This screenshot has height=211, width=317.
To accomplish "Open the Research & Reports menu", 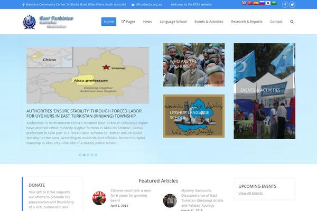I will (x=247, y=22).
